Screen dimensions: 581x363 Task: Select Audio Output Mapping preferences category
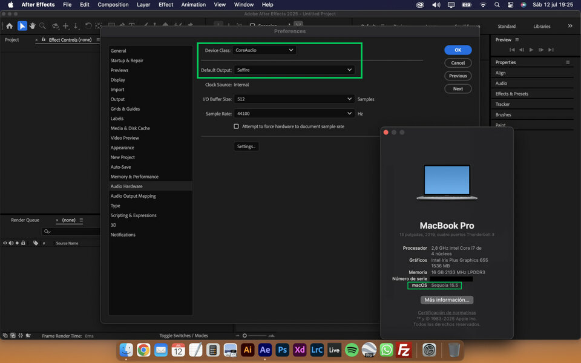133,196
